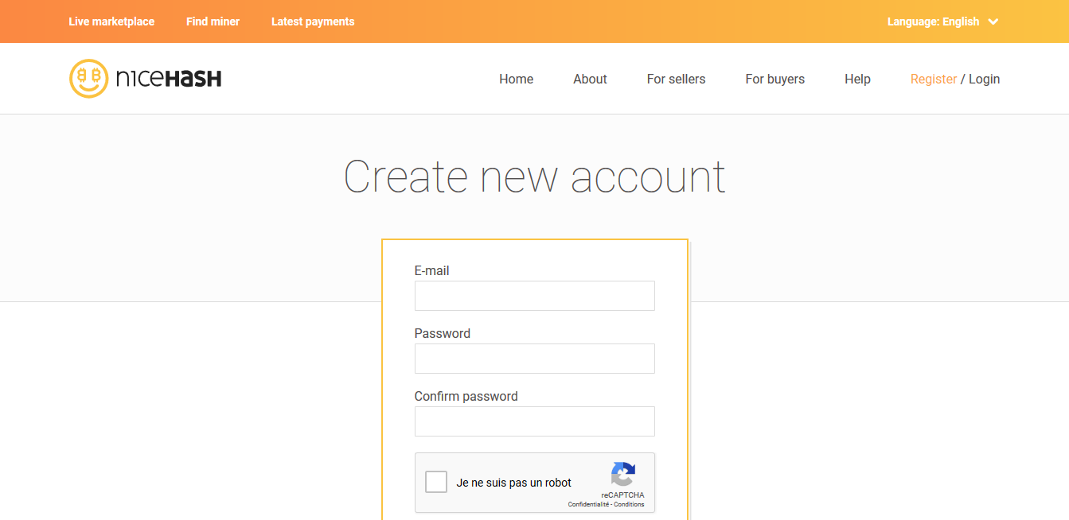Open the Help page

[857, 79]
